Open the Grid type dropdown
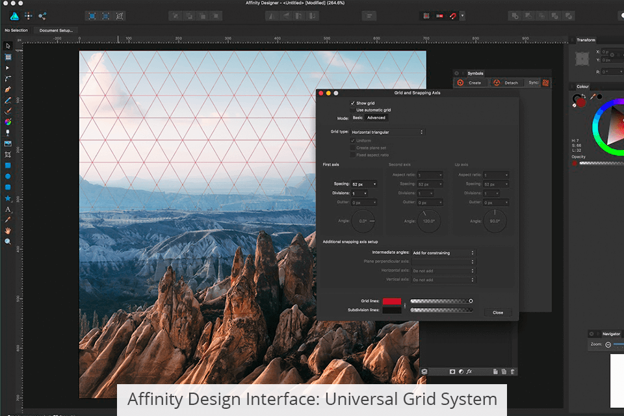 pos(387,131)
